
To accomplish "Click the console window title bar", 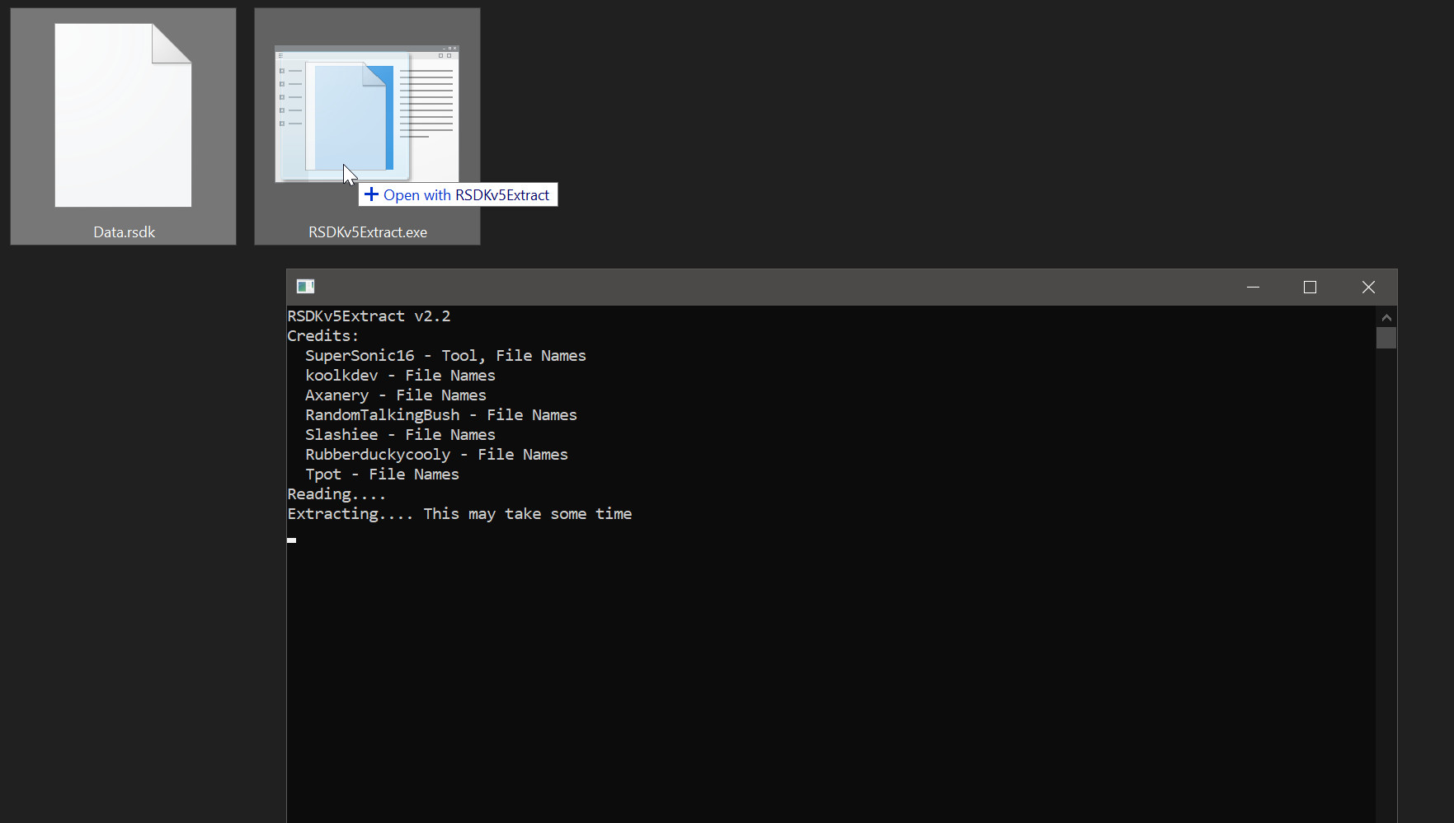I will pos(742,287).
